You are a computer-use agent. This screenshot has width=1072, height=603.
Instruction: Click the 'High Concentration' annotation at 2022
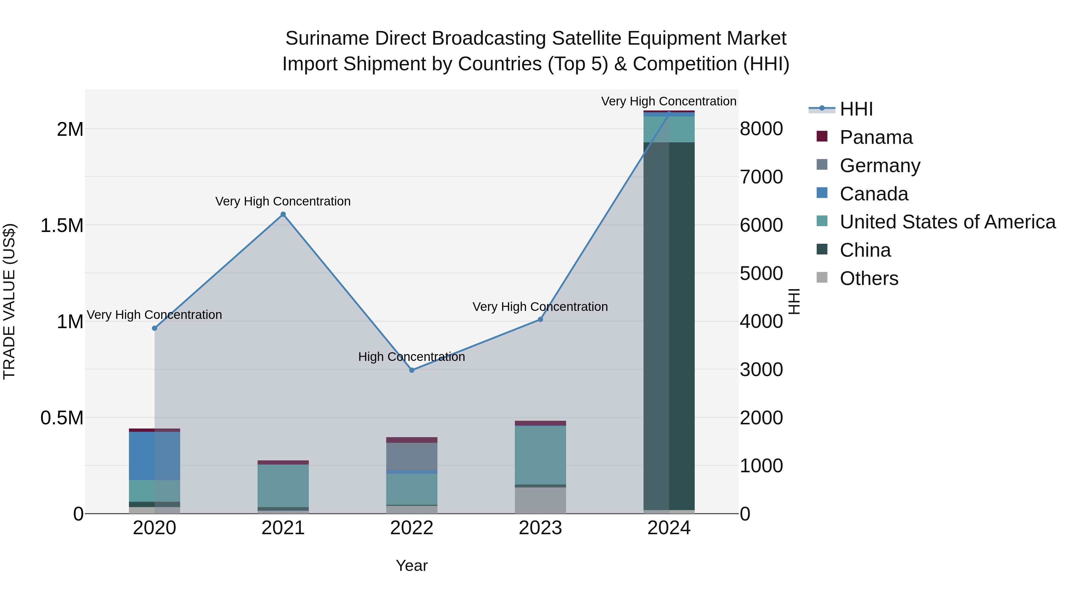pos(412,357)
